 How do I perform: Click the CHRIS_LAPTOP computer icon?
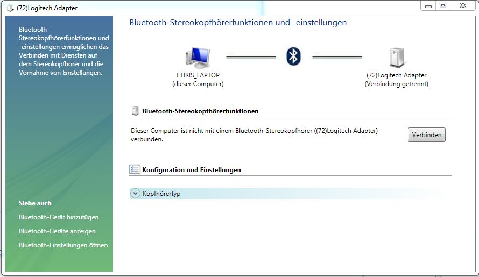198,58
